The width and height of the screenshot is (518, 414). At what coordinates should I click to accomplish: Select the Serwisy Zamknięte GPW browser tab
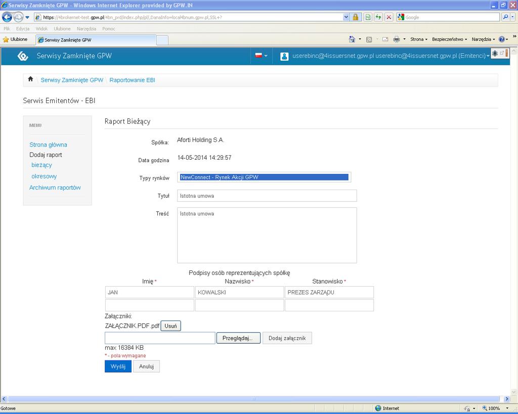point(96,40)
